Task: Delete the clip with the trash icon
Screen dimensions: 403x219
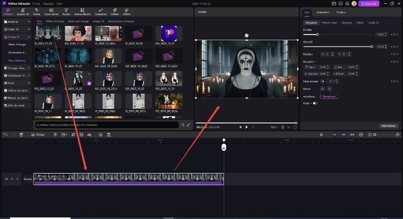Action: [x=21, y=135]
